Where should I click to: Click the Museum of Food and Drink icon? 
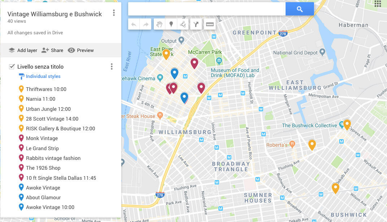pyautogui.click(x=219, y=60)
